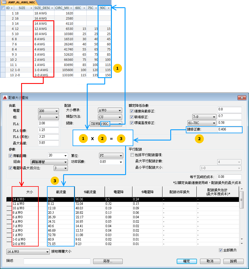Click the 96.06 %載流量 cell
Screen dimensions: 249x269
click(90, 199)
